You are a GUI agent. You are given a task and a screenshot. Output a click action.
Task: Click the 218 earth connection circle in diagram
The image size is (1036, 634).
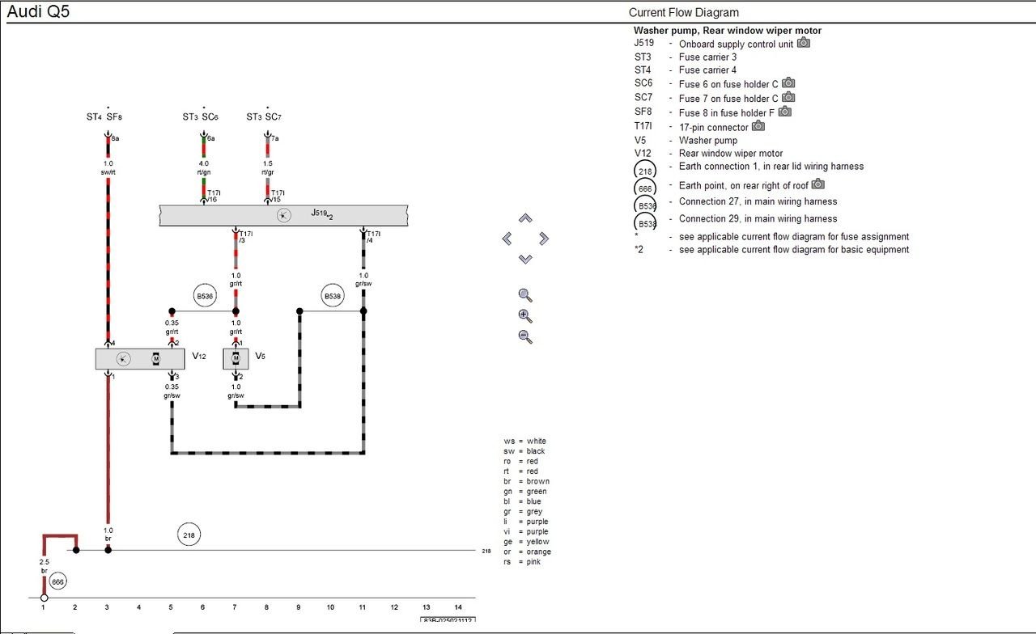pyautogui.click(x=189, y=535)
